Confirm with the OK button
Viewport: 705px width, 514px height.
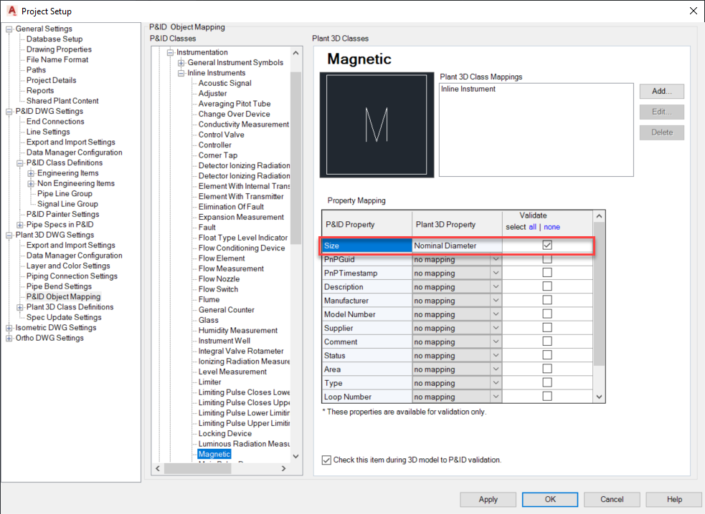click(x=550, y=499)
